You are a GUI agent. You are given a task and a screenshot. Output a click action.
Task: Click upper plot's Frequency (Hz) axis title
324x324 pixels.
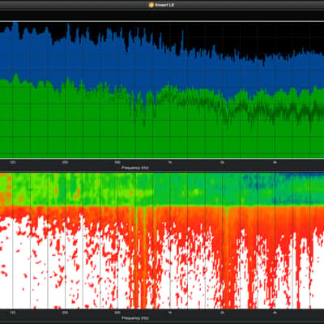pyautogui.click(x=135, y=168)
